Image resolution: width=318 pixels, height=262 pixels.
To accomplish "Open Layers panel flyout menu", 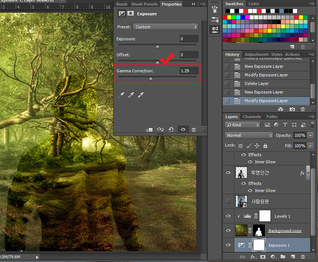I will point(312,116).
